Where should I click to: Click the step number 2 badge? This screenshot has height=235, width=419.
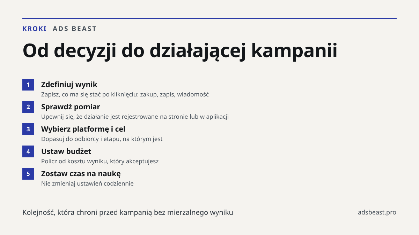click(28, 107)
